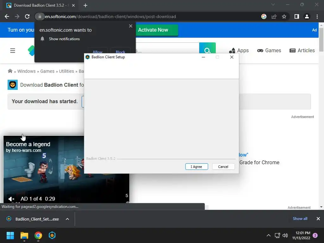The width and height of the screenshot is (324, 243).
Task: Go to Softonic home breadcrumb icon
Action: 10,71
